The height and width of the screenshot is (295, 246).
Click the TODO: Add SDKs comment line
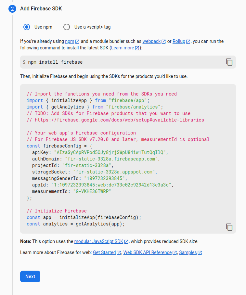point(109,113)
